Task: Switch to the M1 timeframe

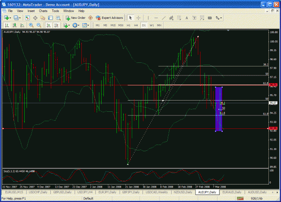Action: click(x=98, y=25)
